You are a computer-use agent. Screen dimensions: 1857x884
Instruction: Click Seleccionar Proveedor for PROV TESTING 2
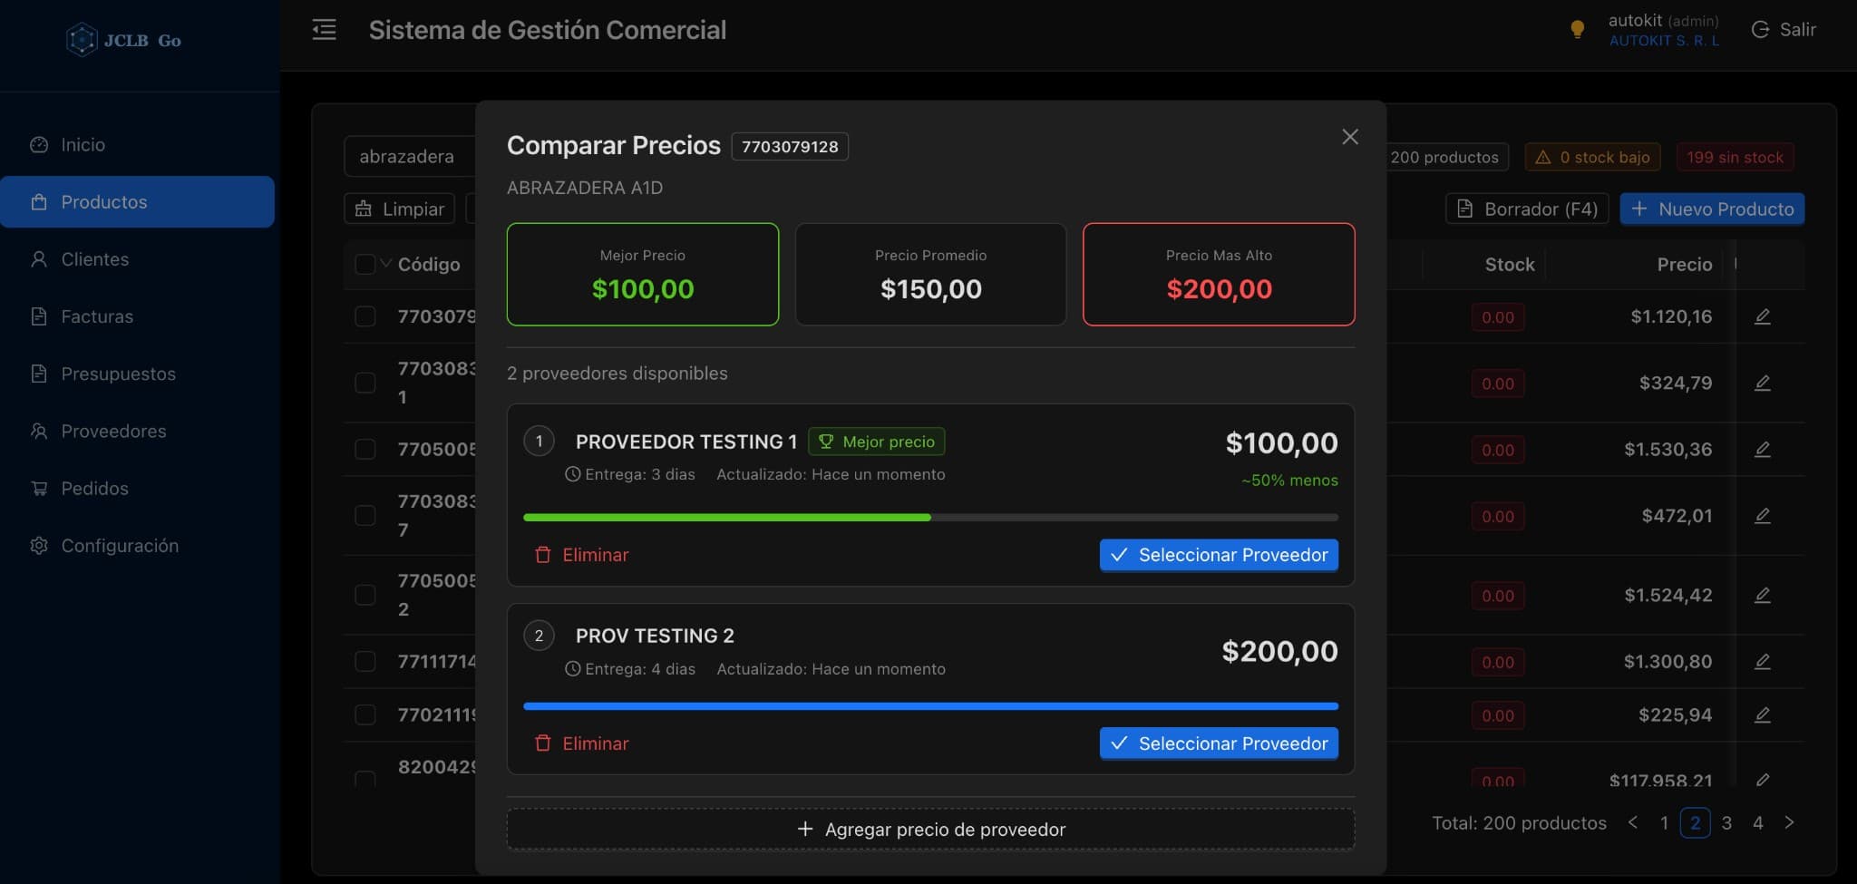(x=1219, y=743)
